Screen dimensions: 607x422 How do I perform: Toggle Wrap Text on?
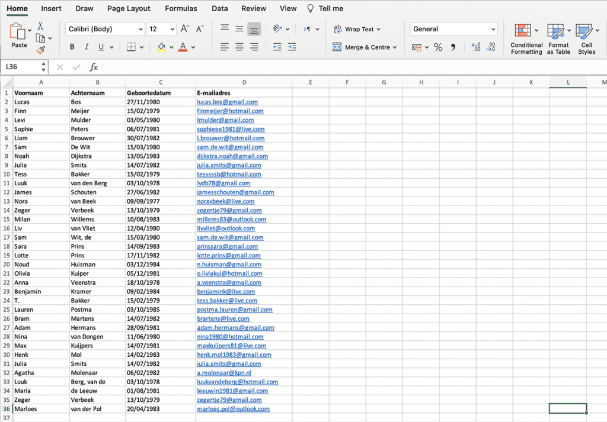pyautogui.click(x=356, y=29)
